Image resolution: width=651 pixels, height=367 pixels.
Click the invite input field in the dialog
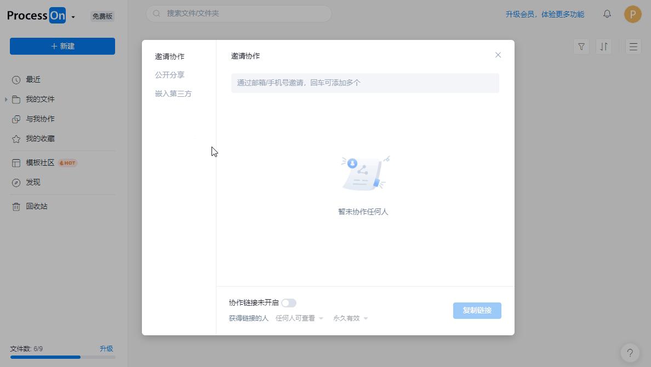point(364,83)
